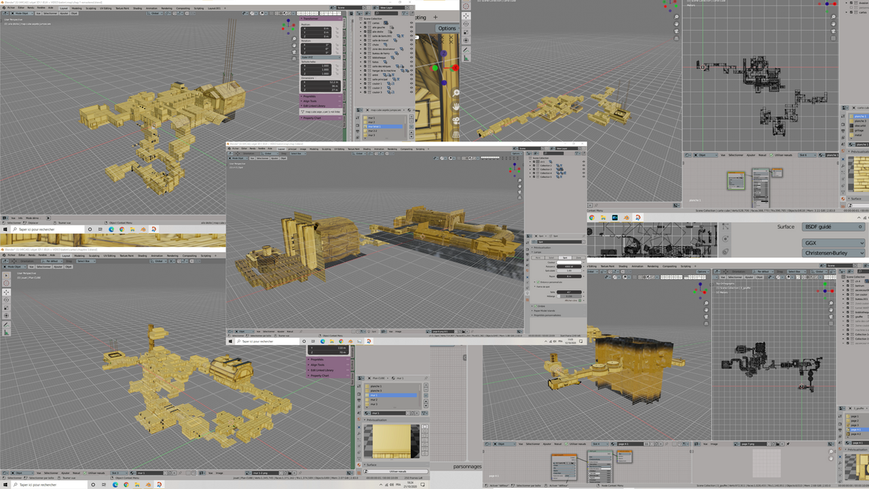The height and width of the screenshot is (489, 869).
Task: Hide ch 5 collection in center window outliner
Action: point(584,162)
